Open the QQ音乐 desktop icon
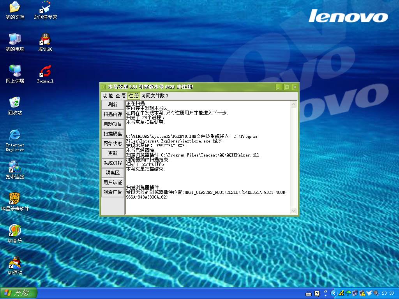 [15, 234]
